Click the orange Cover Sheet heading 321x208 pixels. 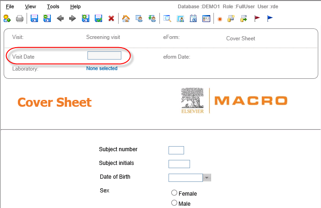(x=54, y=102)
